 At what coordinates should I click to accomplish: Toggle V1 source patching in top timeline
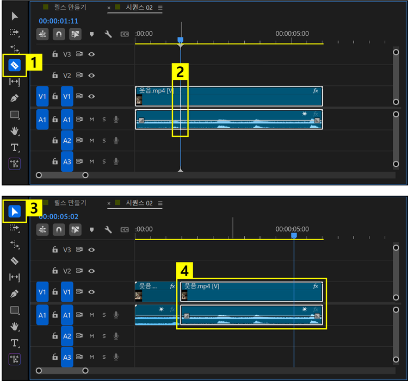[42, 96]
